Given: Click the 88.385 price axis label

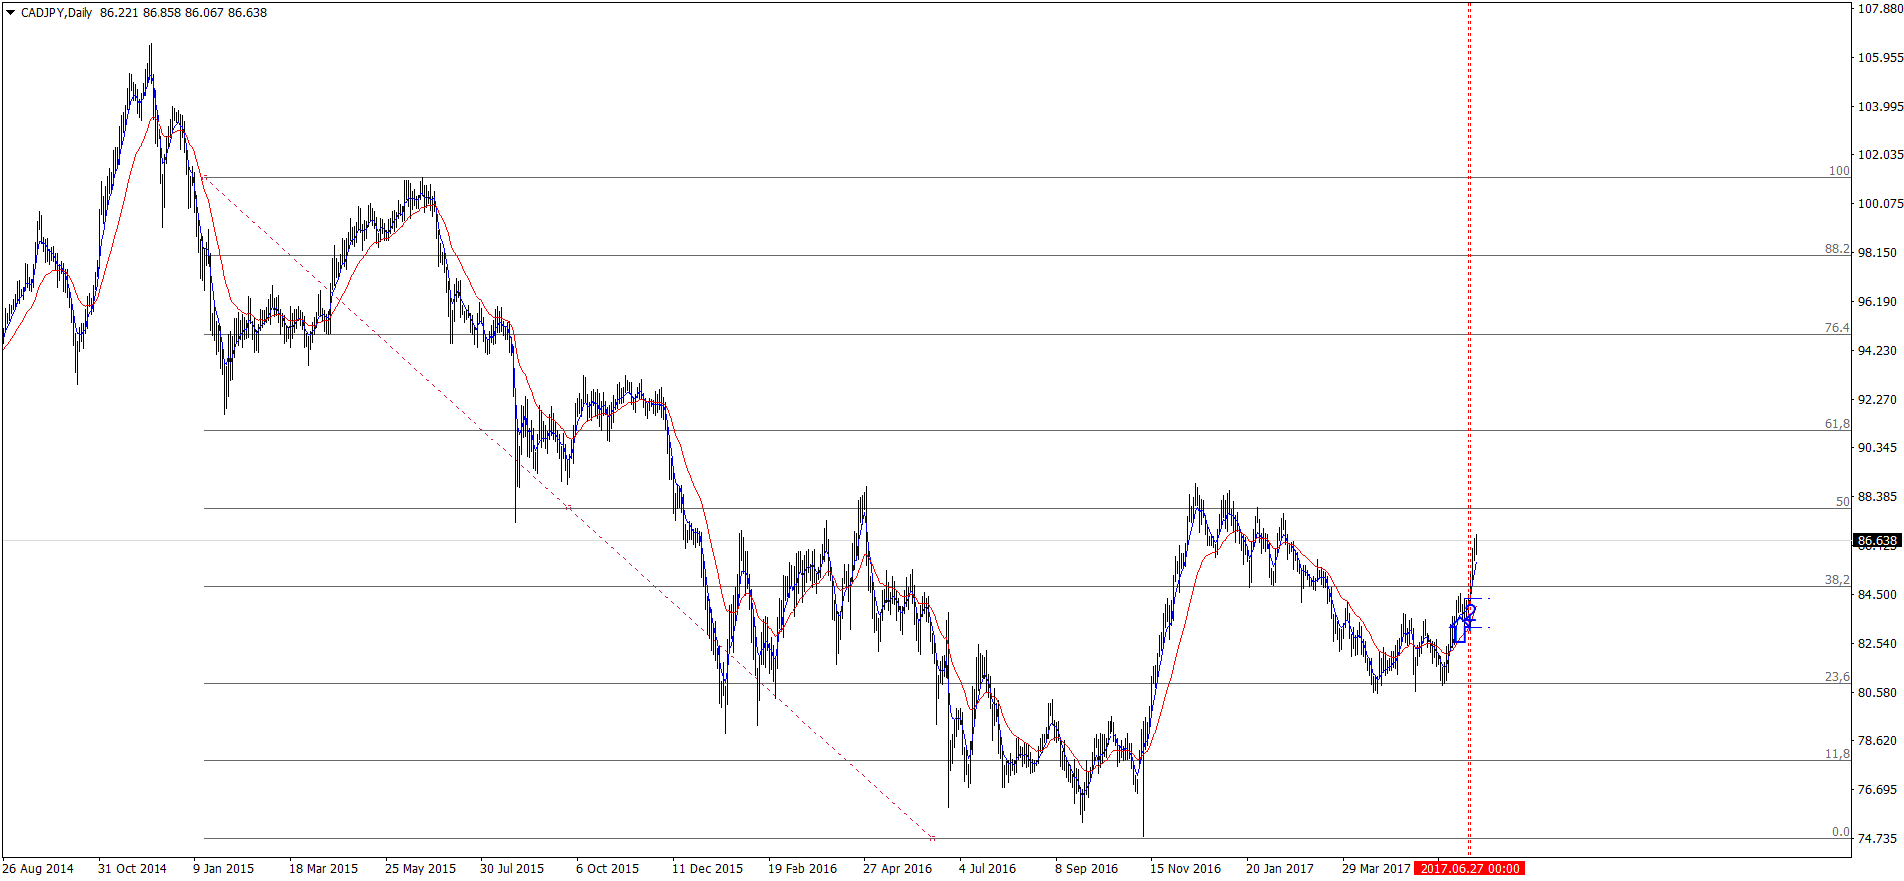Looking at the screenshot, I should tap(1878, 497).
